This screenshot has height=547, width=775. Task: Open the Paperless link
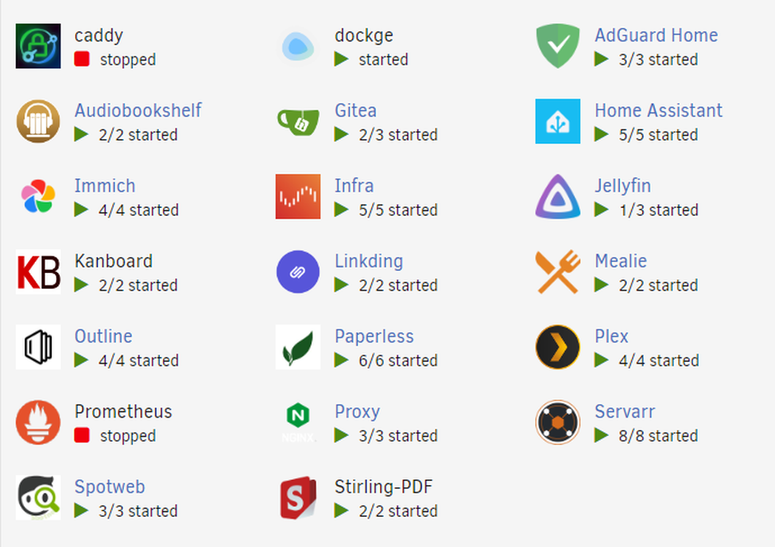point(374,336)
